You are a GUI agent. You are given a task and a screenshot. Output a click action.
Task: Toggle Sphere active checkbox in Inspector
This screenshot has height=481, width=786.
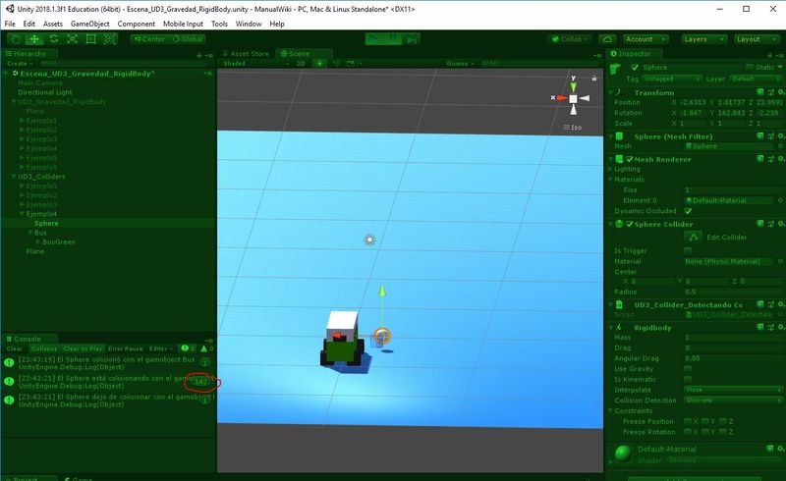(635, 67)
